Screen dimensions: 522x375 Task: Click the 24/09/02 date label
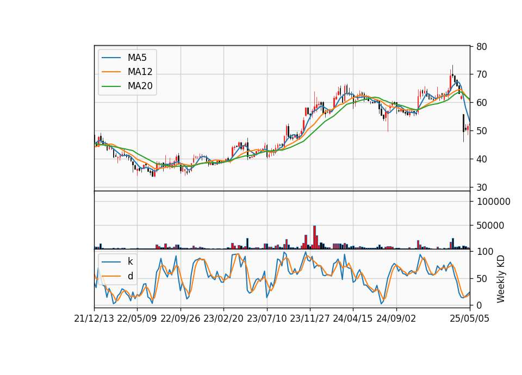[396, 319]
